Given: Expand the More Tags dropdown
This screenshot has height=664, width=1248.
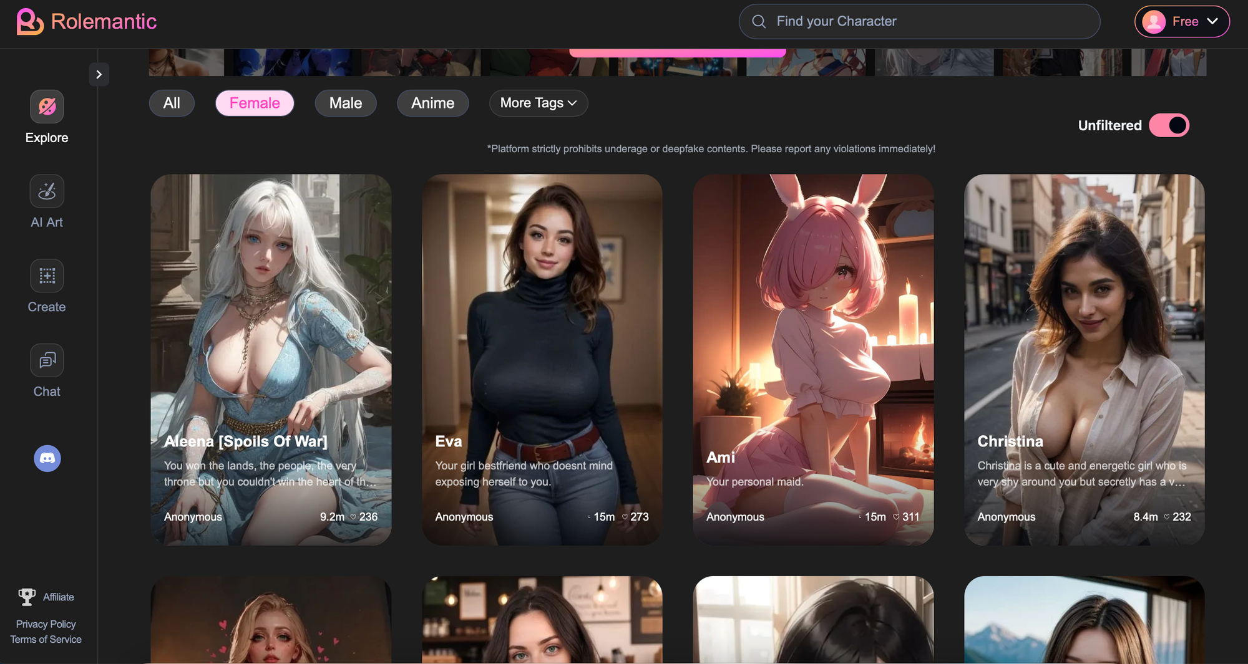Looking at the screenshot, I should [x=539, y=103].
